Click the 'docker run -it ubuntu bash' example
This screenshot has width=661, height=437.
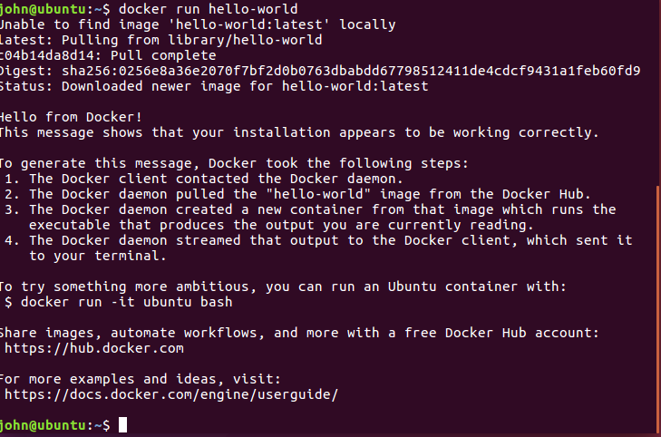[x=126, y=301]
